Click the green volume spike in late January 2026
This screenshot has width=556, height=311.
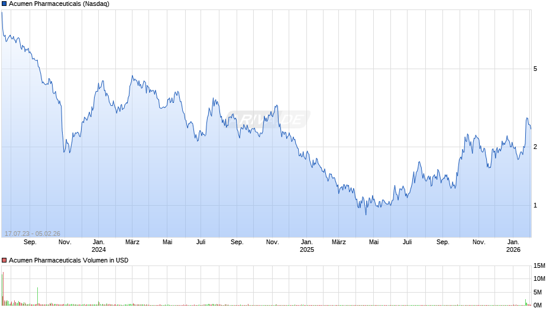point(525,302)
